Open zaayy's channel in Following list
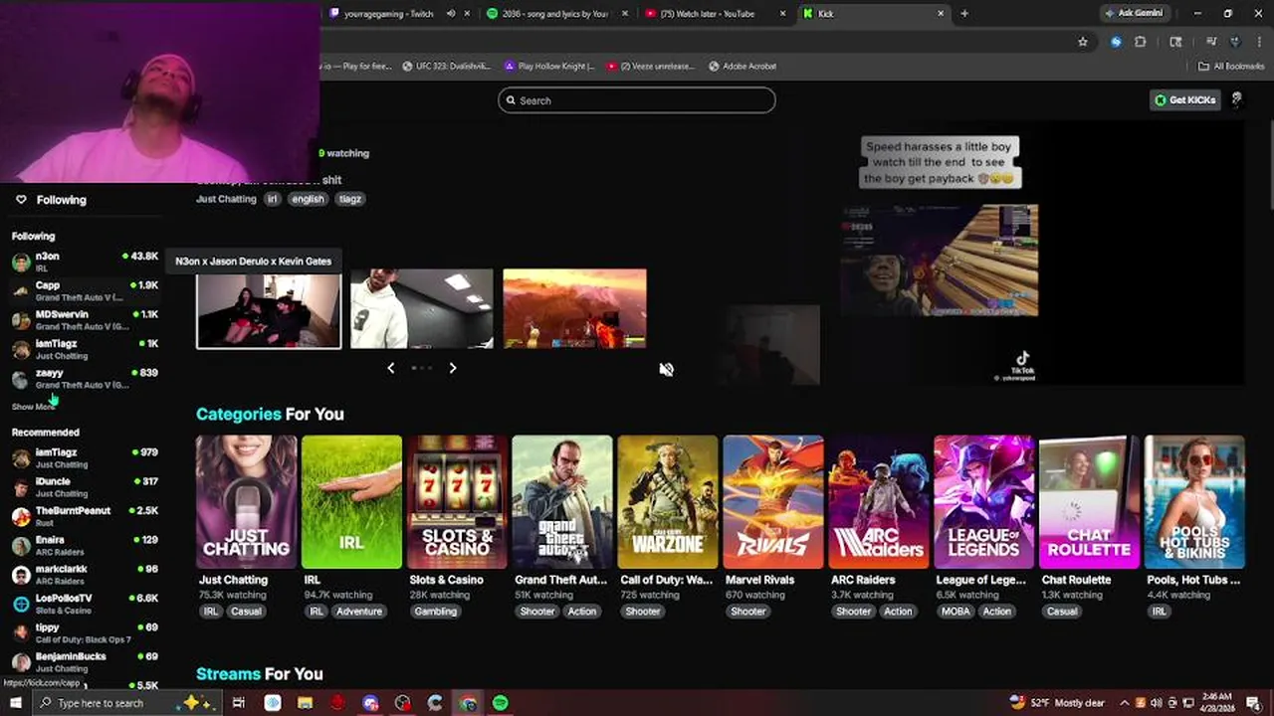Screen dimensions: 1274x716 pos(85,378)
